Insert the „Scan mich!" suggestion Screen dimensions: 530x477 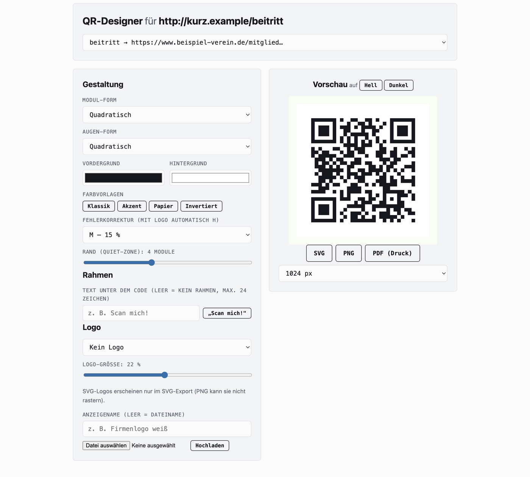(x=227, y=313)
